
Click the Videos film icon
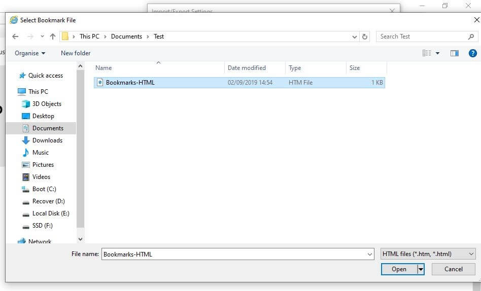(26, 177)
